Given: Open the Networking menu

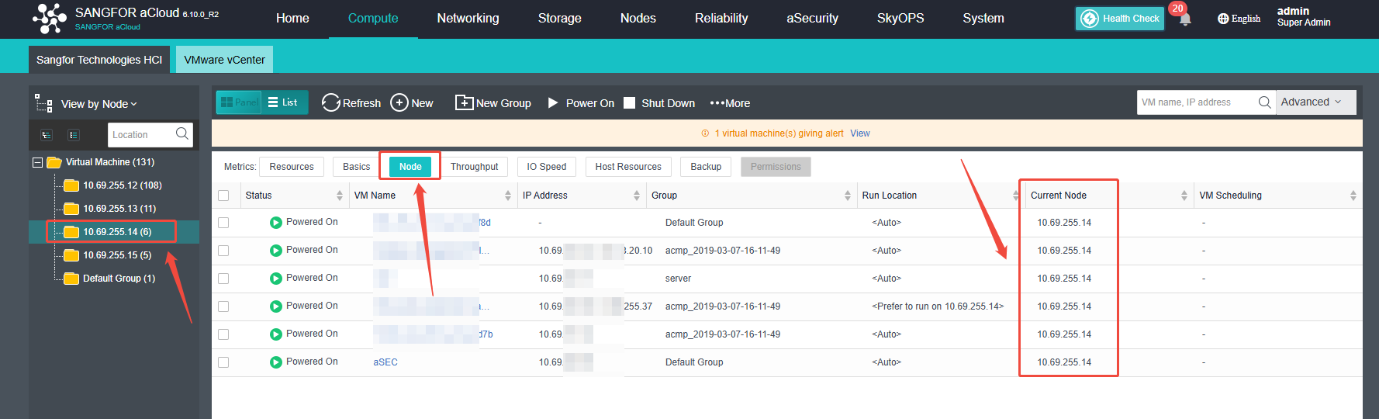Looking at the screenshot, I should coord(468,19).
